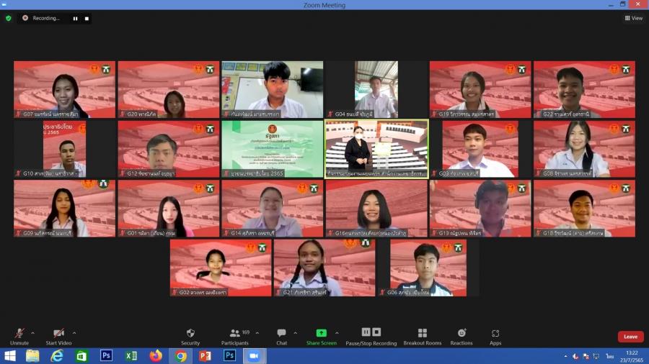Viewport: 649px width, 364px height.
Task: Pause the recording in the top bar
Action: (x=75, y=18)
